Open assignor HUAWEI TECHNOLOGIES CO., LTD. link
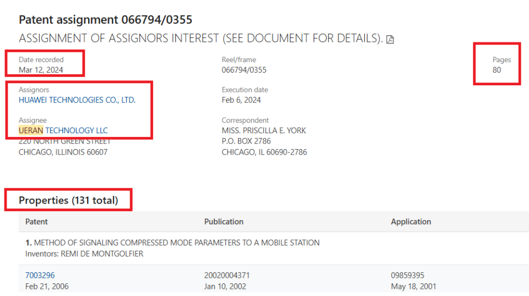The height and width of the screenshot is (296, 529). point(77,100)
